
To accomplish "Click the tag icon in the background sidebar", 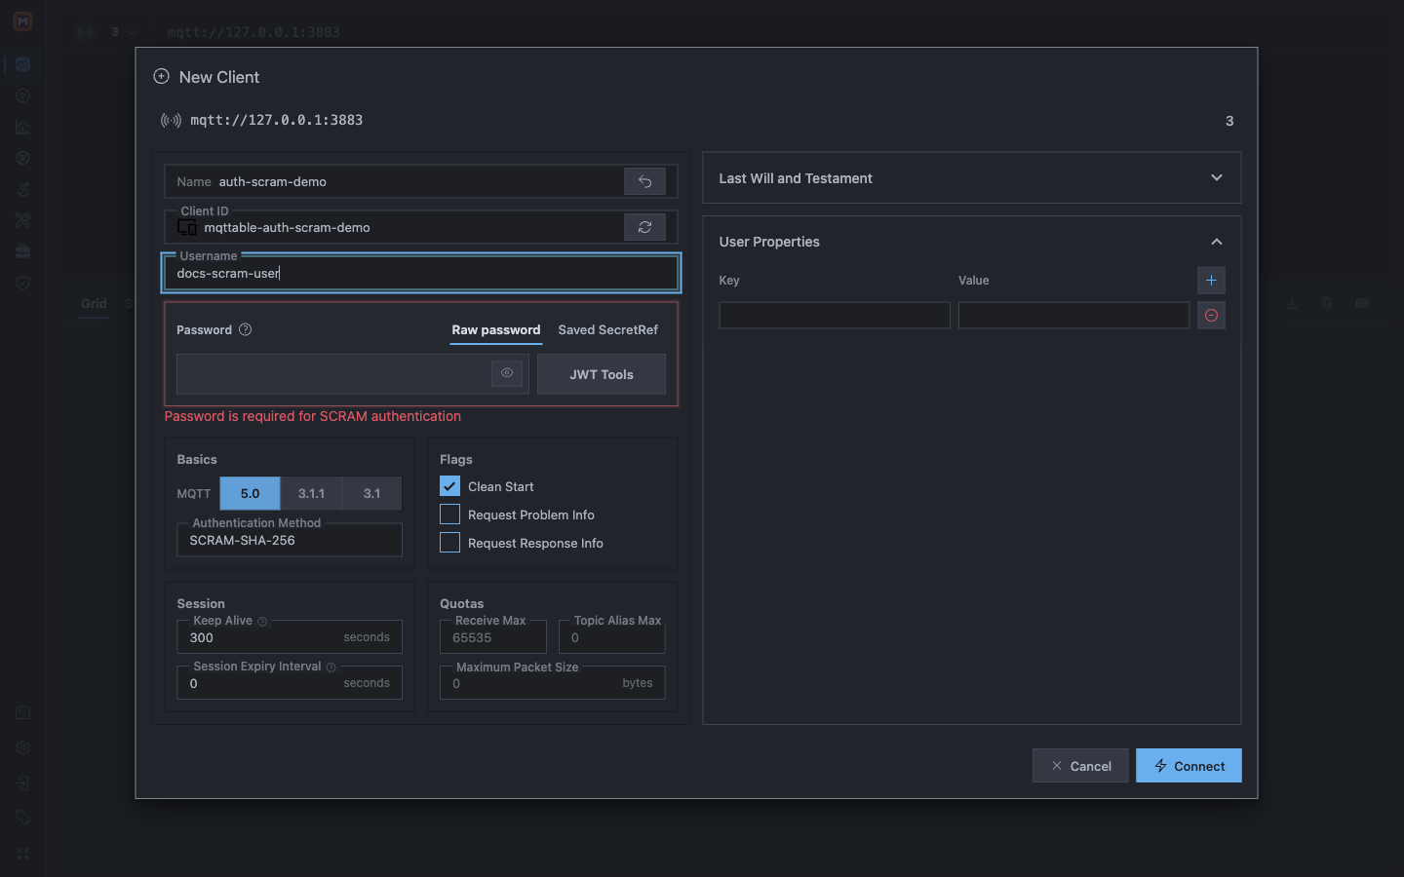I will pos(22,819).
